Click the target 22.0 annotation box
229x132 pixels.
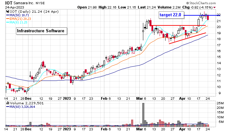pyautogui.click(x=171, y=15)
